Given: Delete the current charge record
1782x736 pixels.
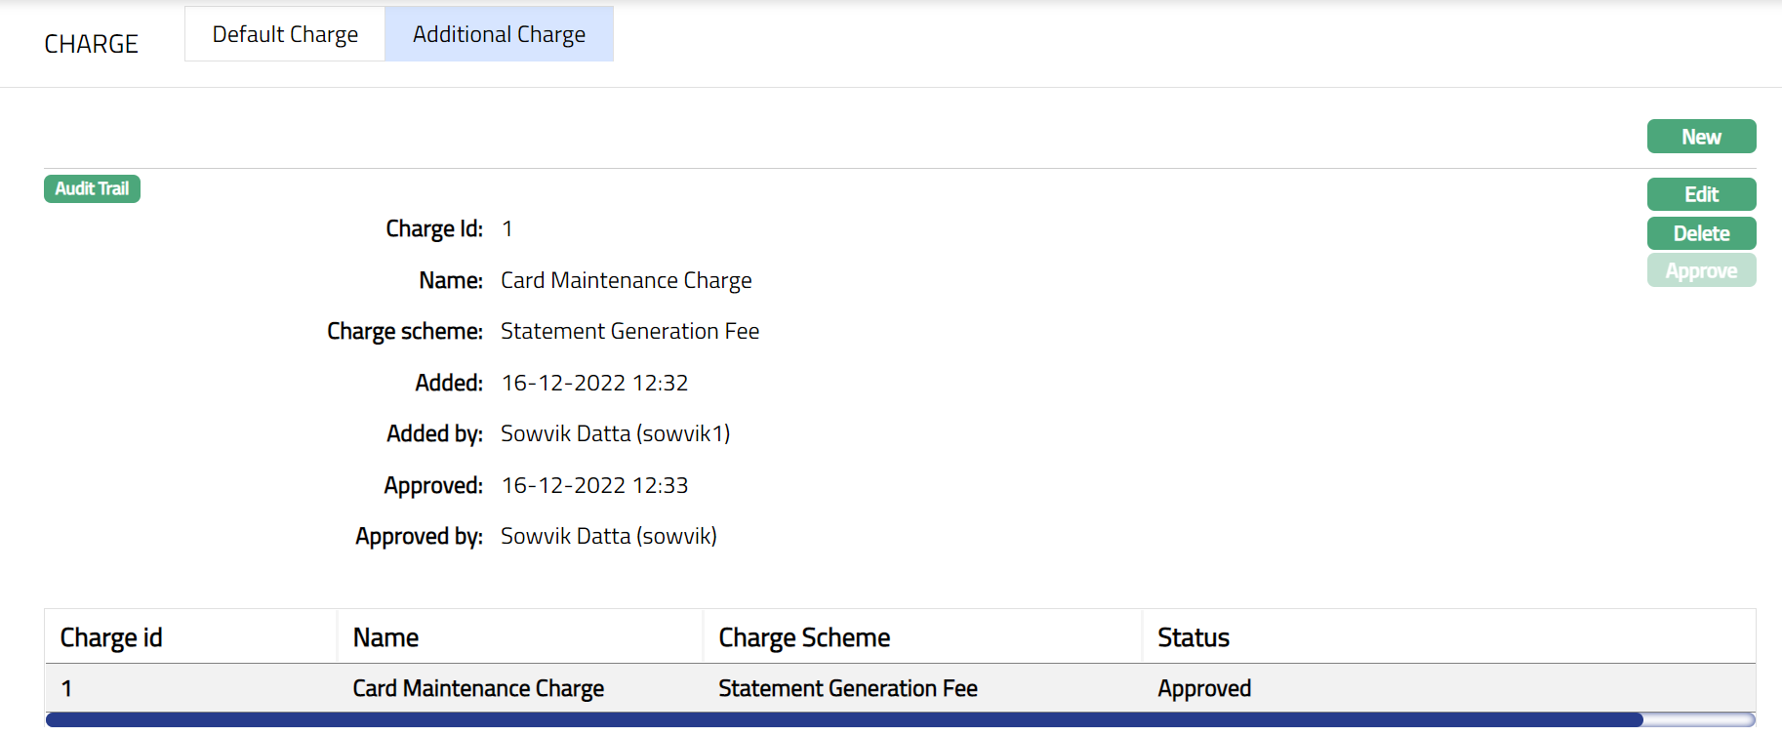Looking at the screenshot, I should 1701,233.
